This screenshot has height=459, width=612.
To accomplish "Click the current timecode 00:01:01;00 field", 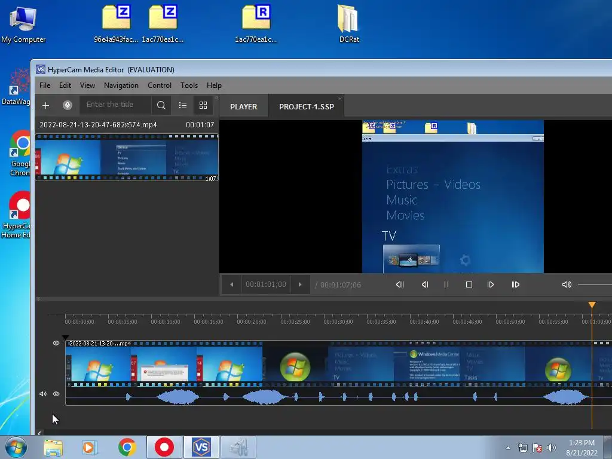I will [266, 284].
